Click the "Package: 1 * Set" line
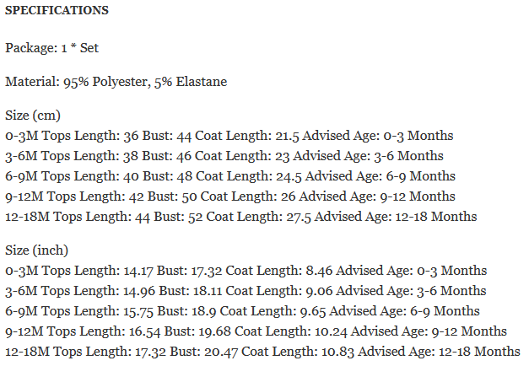529x366 pixels. tap(52, 48)
